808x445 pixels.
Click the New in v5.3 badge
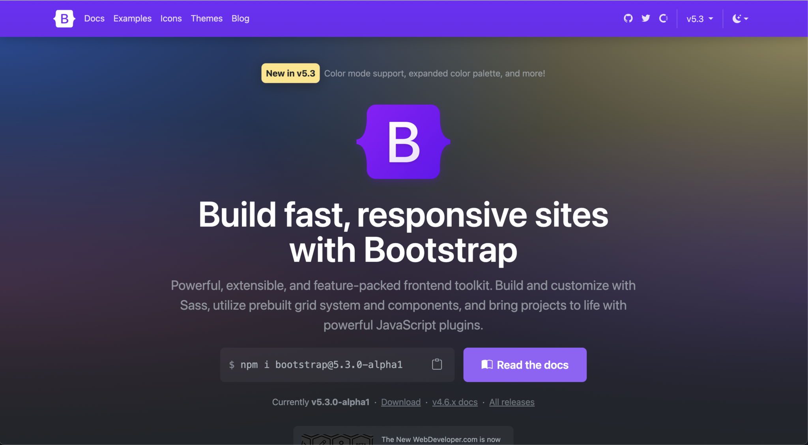coord(290,73)
